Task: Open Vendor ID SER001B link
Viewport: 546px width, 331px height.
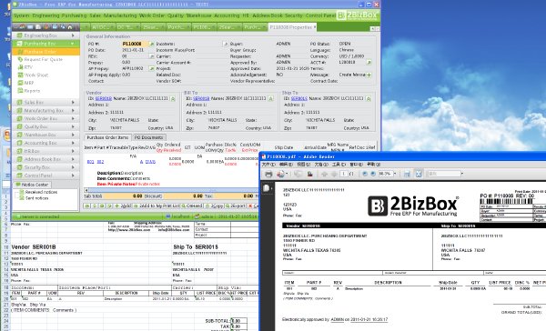Action: (104, 98)
